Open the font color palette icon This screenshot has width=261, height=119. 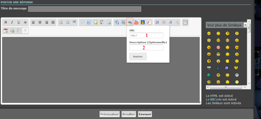click(x=164, y=22)
